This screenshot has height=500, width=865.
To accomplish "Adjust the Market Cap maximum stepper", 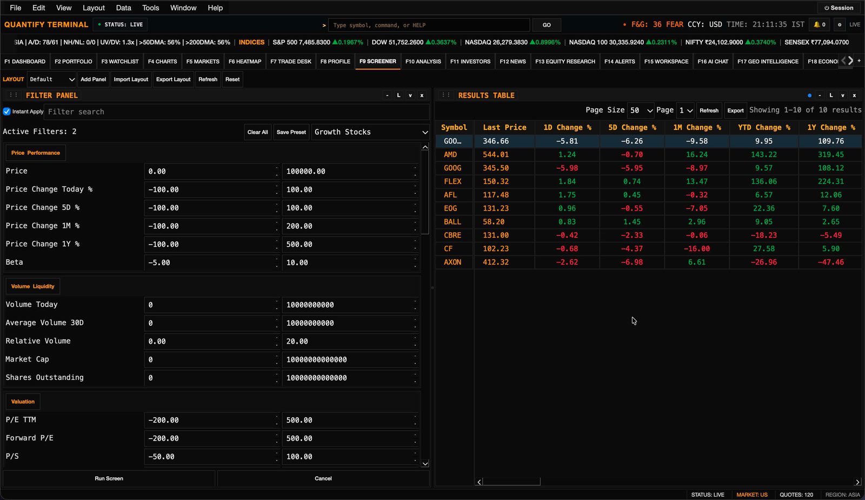I will tap(415, 359).
